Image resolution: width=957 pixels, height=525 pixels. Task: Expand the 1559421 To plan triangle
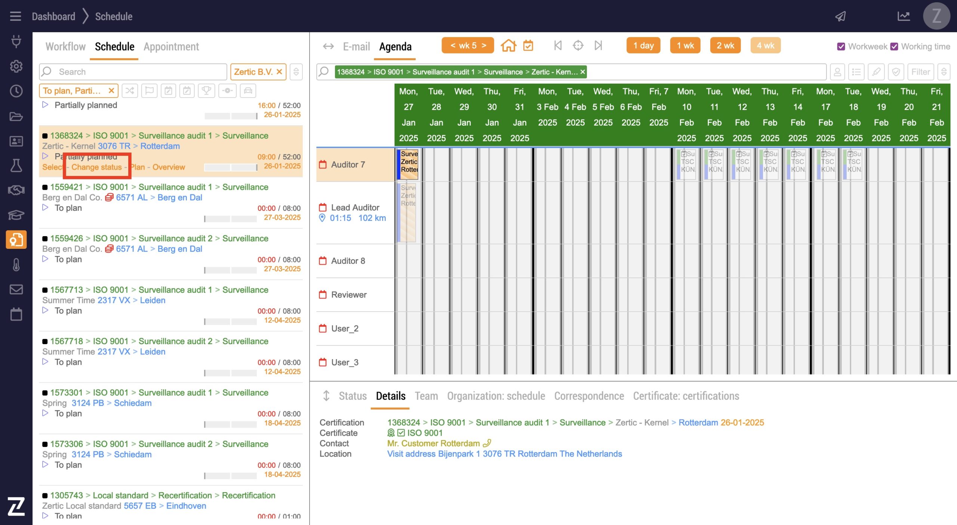click(x=45, y=208)
